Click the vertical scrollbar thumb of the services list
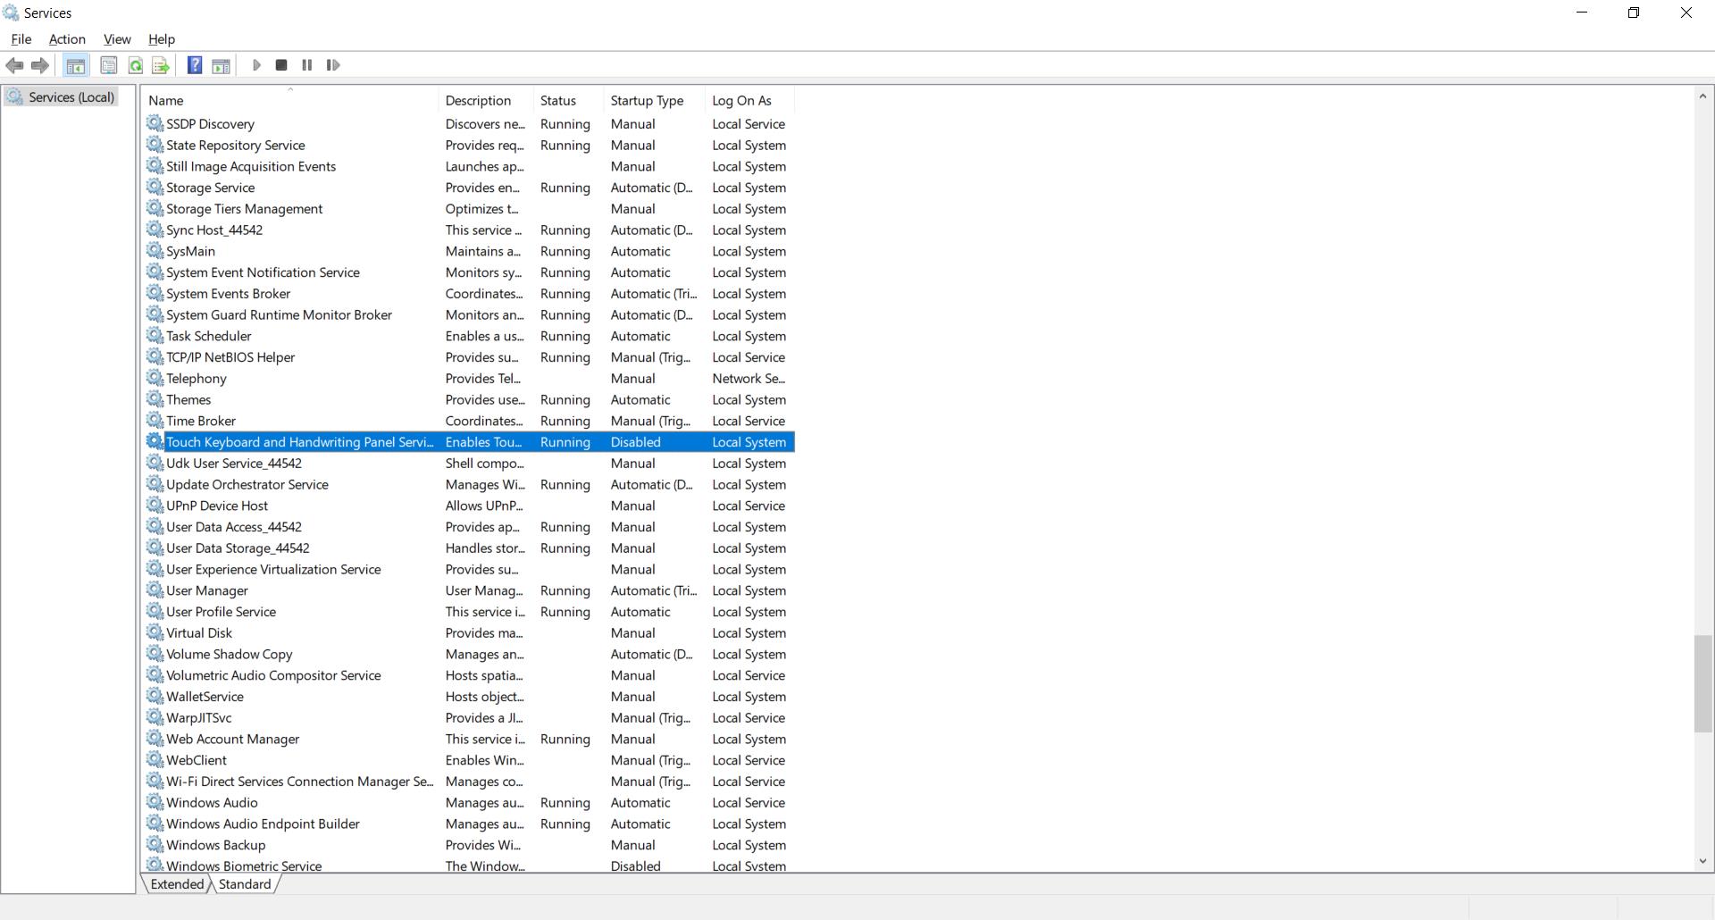 tap(1702, 683)
